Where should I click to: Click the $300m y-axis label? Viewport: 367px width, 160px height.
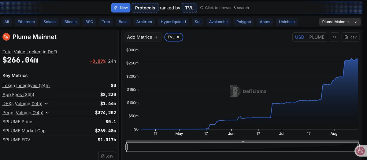pyautogui.click(x=132, y=50)
